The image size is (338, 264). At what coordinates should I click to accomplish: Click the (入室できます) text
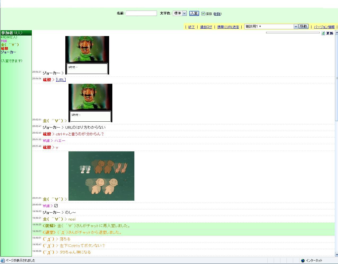pos(11,61)
